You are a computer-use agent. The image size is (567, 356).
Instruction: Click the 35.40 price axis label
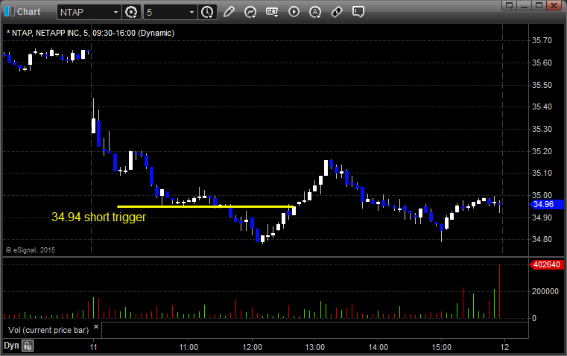pos(542,107)
